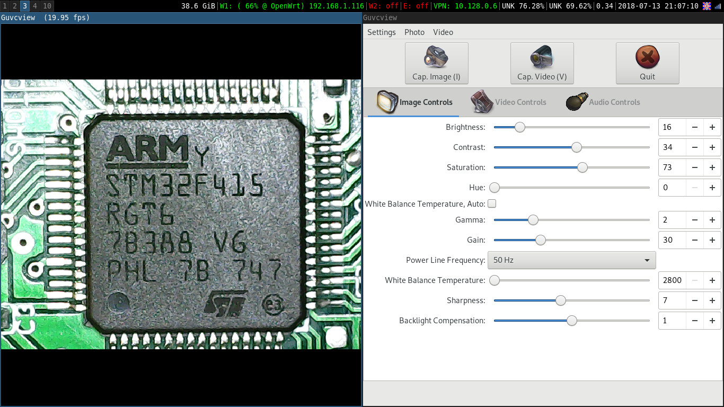Decrease Gain with the minus button
The image size is (724, 407).
point(695,240)
